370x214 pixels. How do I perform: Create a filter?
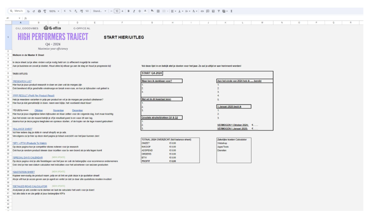219,11
